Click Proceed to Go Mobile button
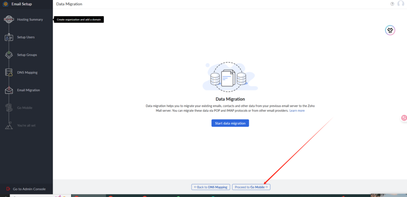407x197 pixels. (x=251, y=187)
